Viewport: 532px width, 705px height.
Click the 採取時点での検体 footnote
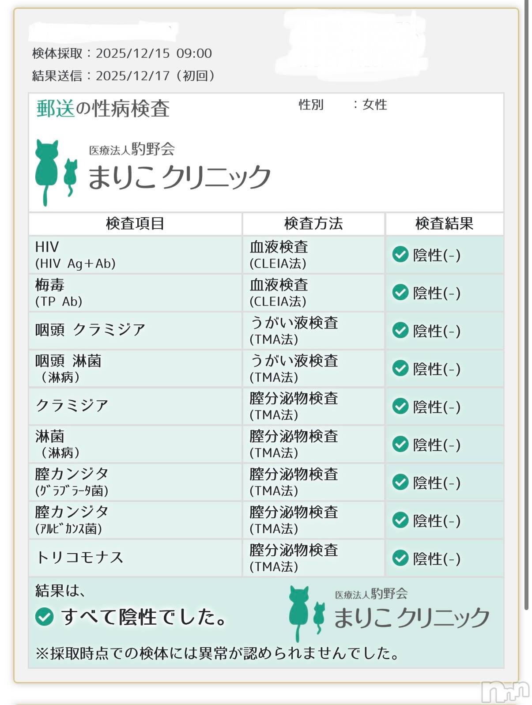[x=217, y=653]
